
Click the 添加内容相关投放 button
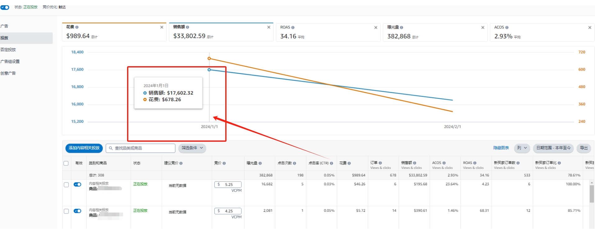point(84,148)
